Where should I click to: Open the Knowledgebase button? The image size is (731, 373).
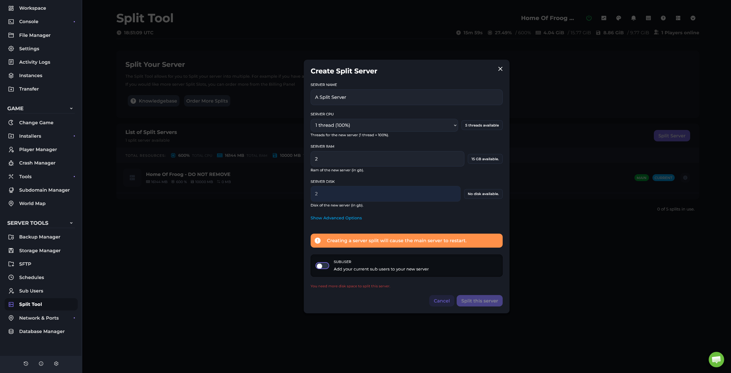click(x=153, y=101)
